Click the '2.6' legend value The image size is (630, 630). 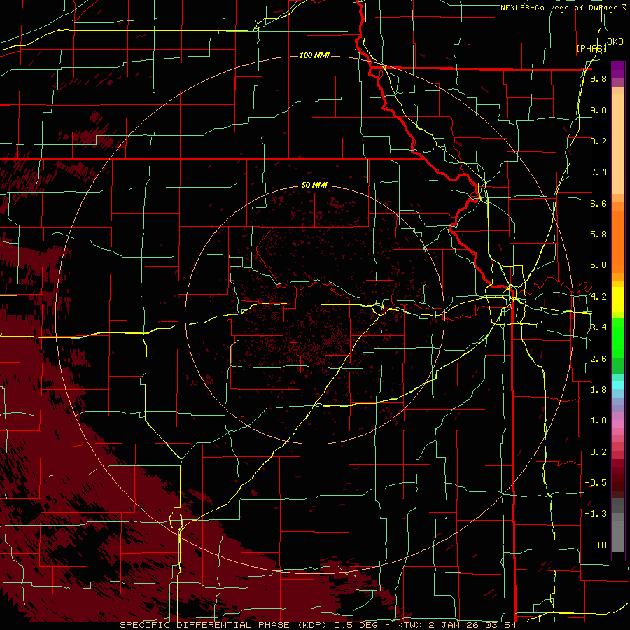(598, 359)
